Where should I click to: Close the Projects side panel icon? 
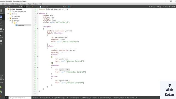coord(29,7)
